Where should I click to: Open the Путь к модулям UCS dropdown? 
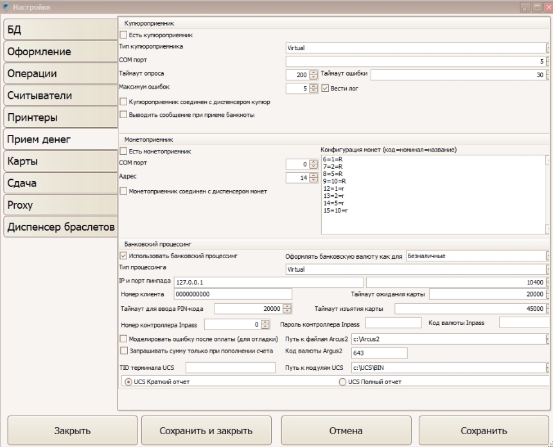547,367
